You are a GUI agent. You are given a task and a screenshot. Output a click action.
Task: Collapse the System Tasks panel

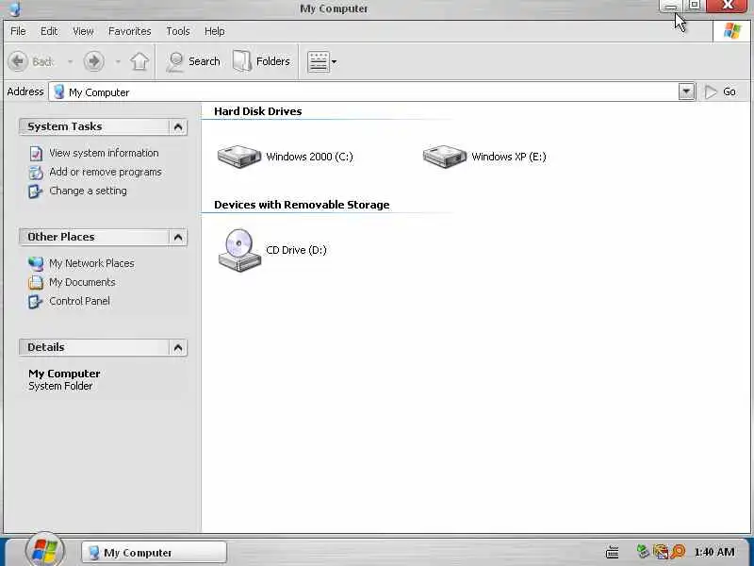click(178, 127)
